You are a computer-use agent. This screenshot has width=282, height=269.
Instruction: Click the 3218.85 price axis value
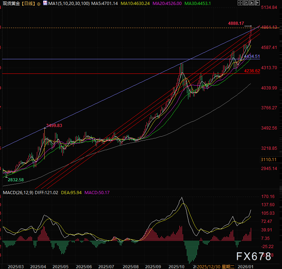click(x=269, y=148)
